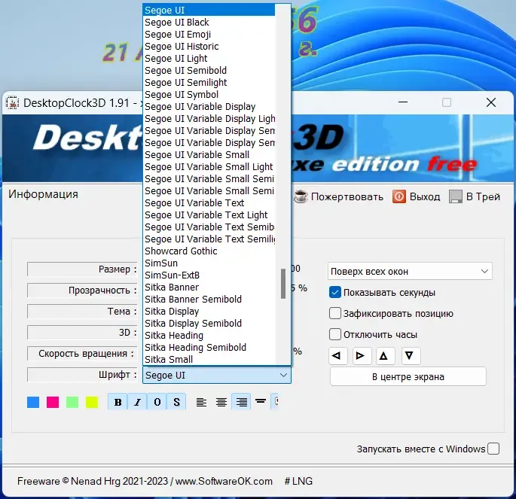Choose the blue color swatch
516x499 pixels.
pyautogui.click(x=33, y=402)
